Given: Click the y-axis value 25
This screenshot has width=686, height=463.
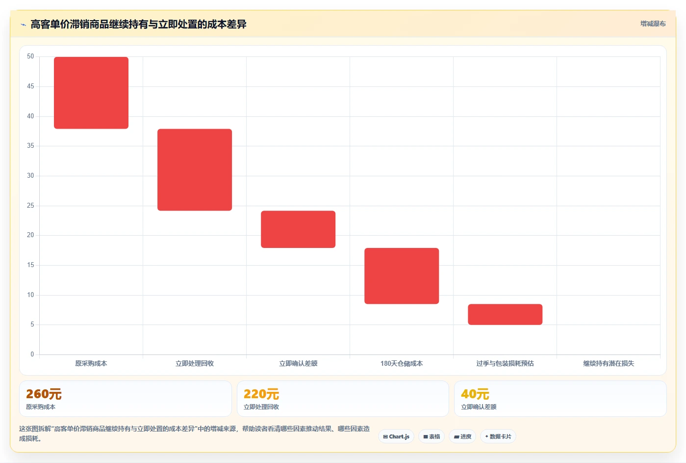Looking at the screenshot, I should coord(30,205).
